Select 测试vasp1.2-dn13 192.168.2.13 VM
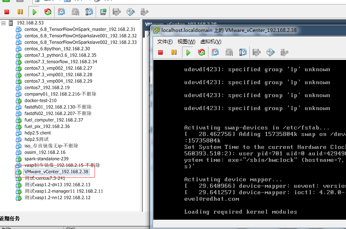The image size is (346, 229). coord(57,185)
